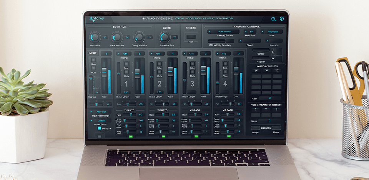Select voice parameter preset 1

pos(255,109)
